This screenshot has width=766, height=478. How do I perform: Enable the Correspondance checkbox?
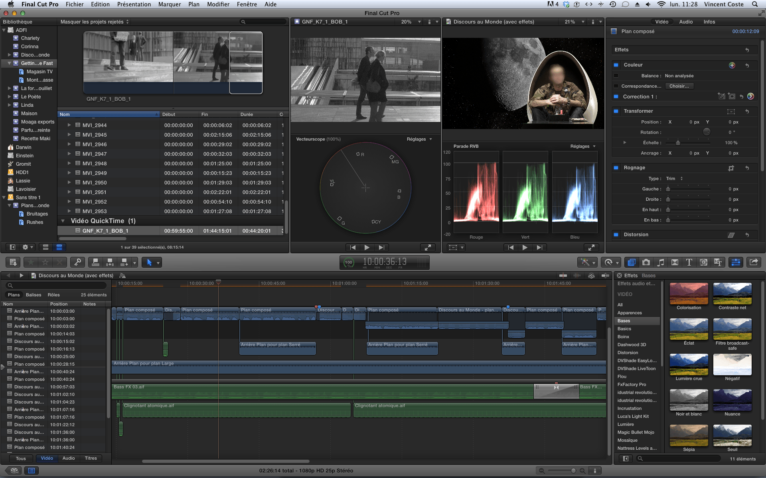(x=616, y=86)
